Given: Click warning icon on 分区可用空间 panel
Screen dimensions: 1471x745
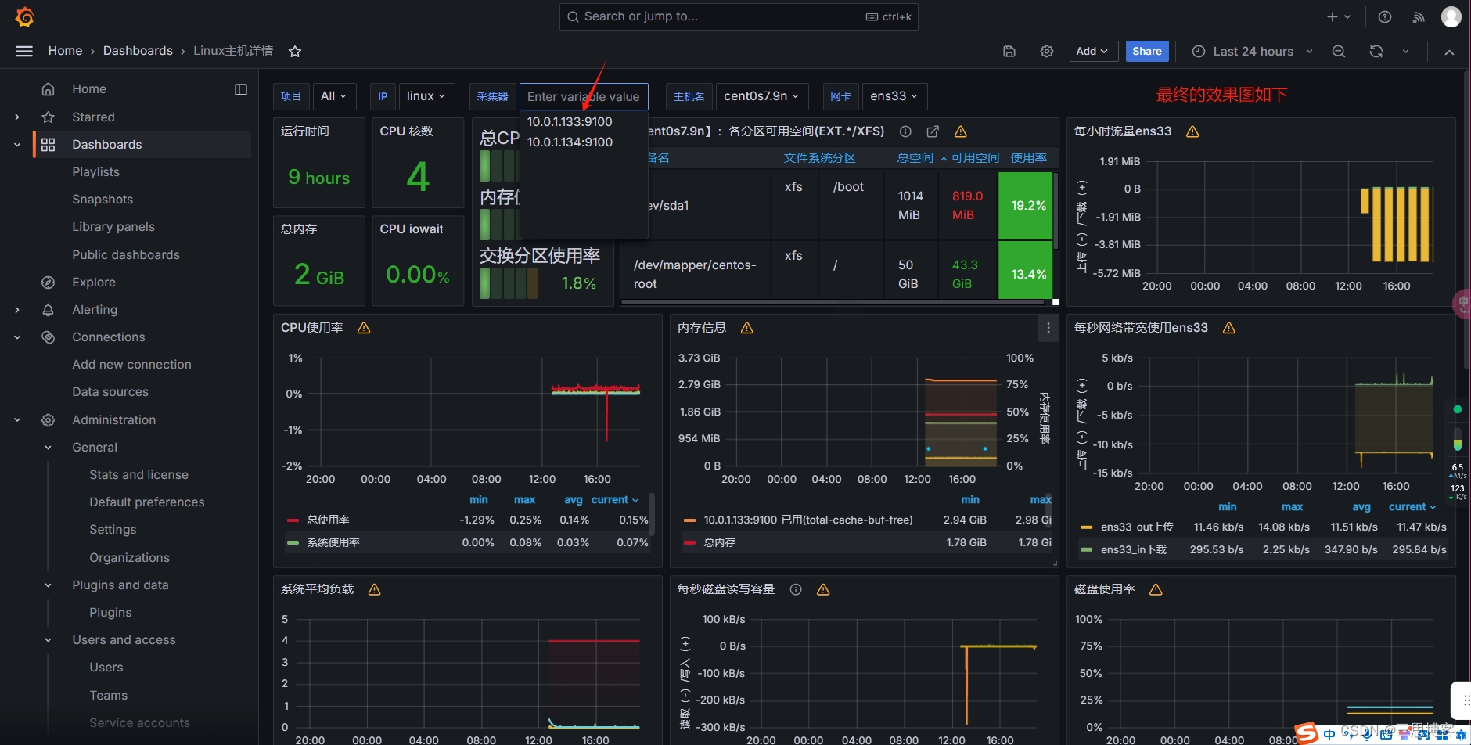Looking at the screenshot, I should pos(961,131).
